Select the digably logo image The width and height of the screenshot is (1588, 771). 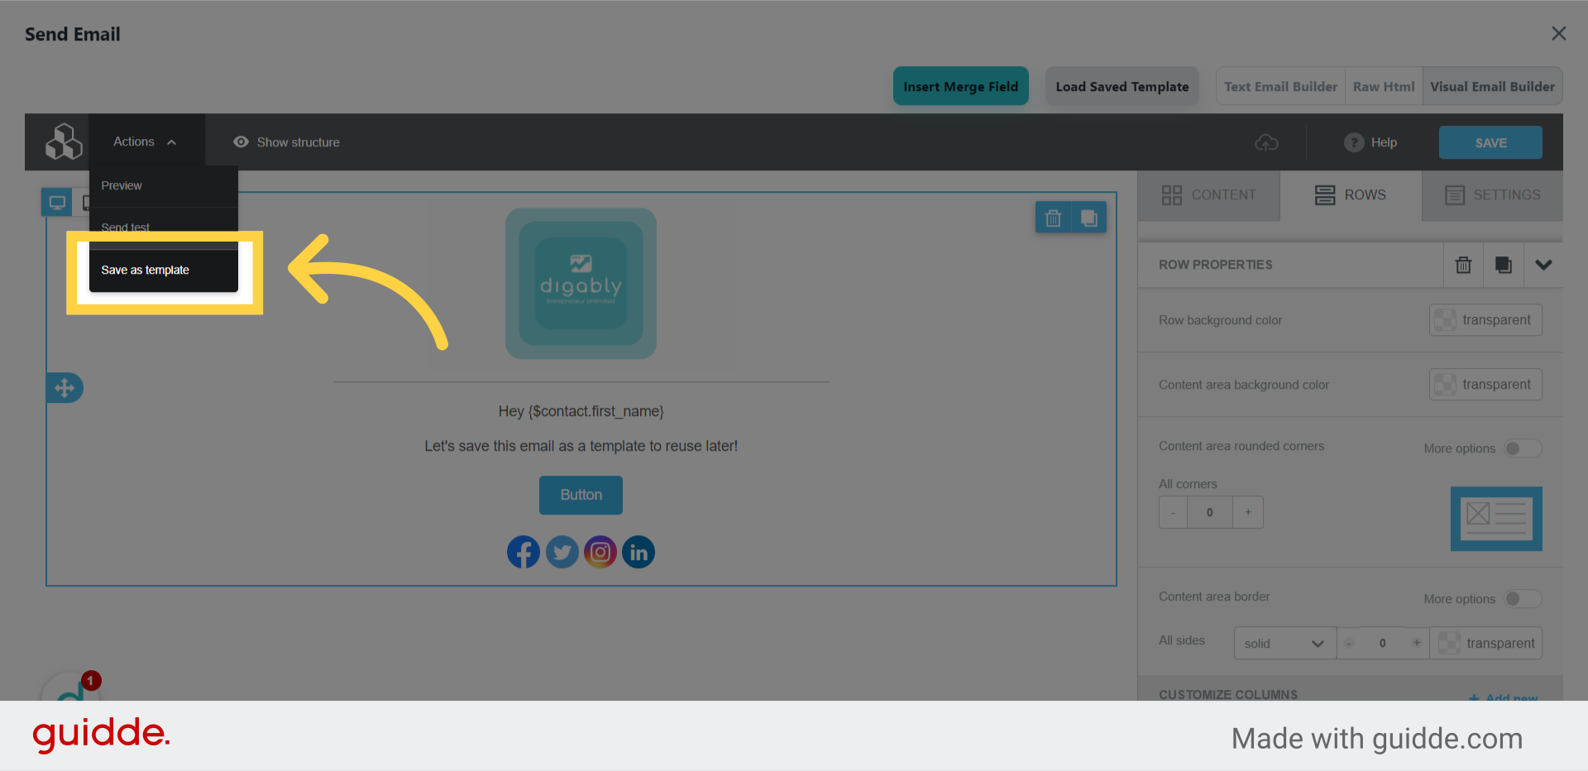coord(581,283)
